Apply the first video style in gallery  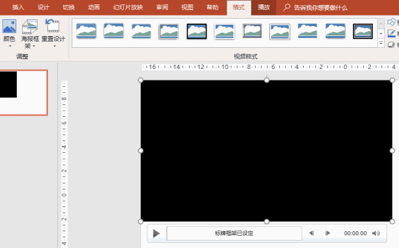[86, 32]
